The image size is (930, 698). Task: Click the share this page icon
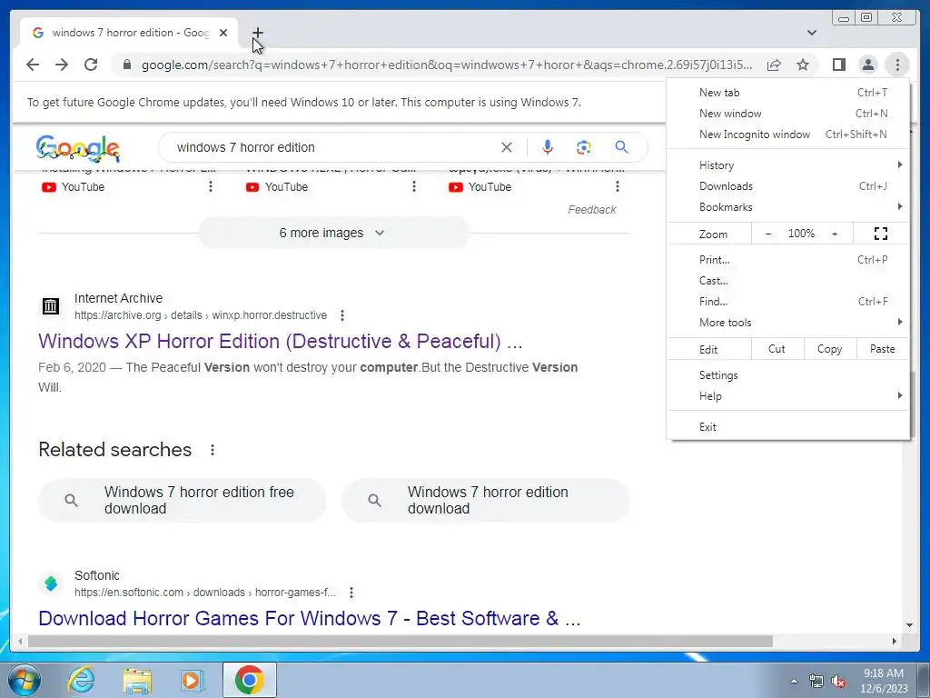774,65
